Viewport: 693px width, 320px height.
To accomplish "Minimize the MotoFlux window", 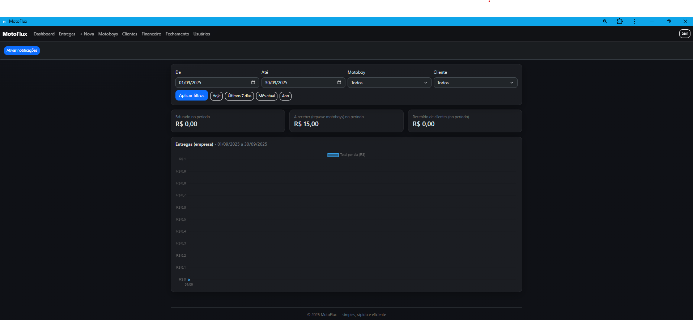I will (652, 21).
